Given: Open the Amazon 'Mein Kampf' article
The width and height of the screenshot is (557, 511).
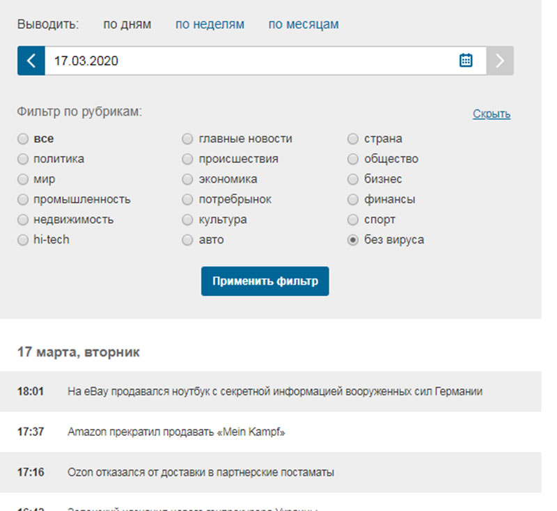Looking at the screenshot, I should (176, 432).
